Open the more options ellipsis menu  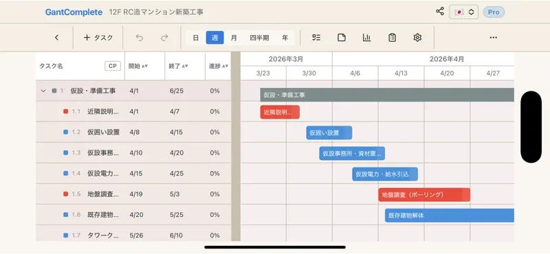tap(494, 38)
